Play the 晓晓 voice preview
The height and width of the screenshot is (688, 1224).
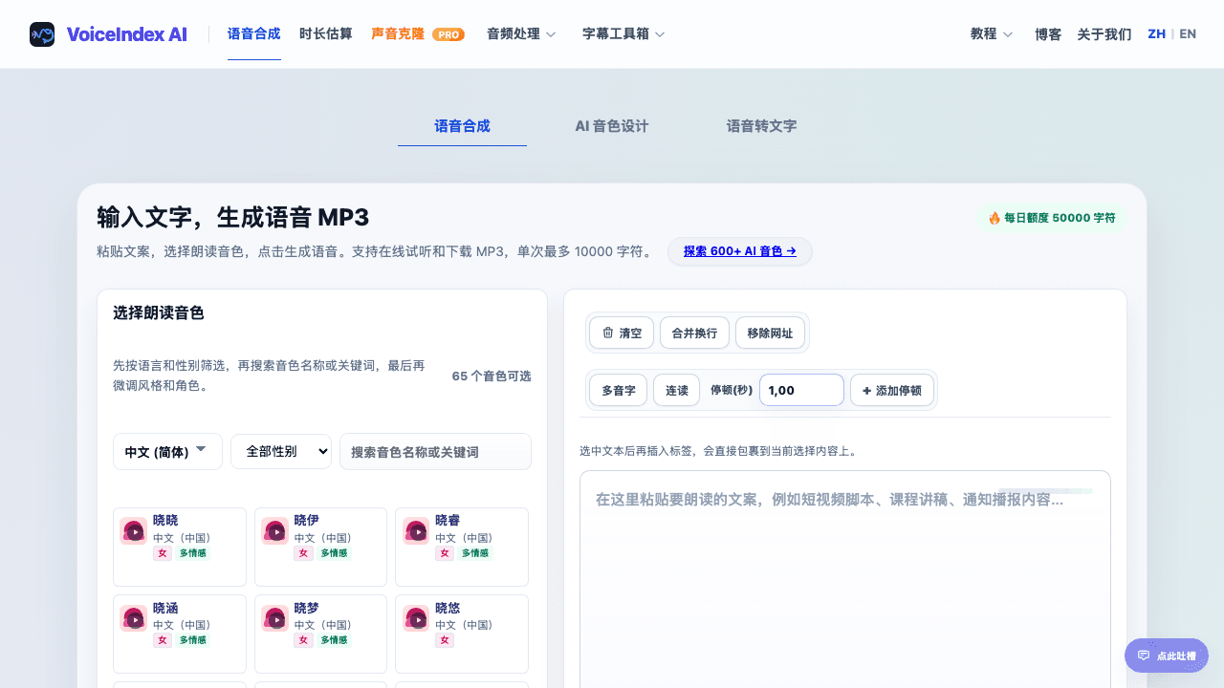(134, 531)
